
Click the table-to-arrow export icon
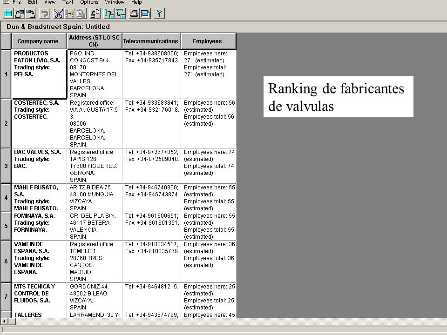click(x=31, y=13)
